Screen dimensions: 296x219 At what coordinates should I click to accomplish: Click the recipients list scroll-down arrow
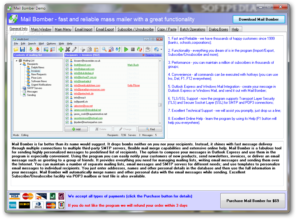click(160, 123)
